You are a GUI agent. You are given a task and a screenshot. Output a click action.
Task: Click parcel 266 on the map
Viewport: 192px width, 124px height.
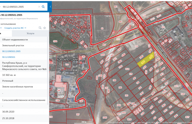click(120, 88)
